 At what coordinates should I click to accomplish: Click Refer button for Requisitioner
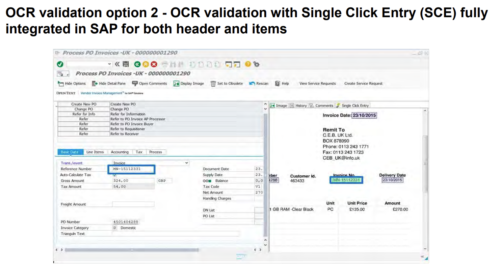click(84, 129)
